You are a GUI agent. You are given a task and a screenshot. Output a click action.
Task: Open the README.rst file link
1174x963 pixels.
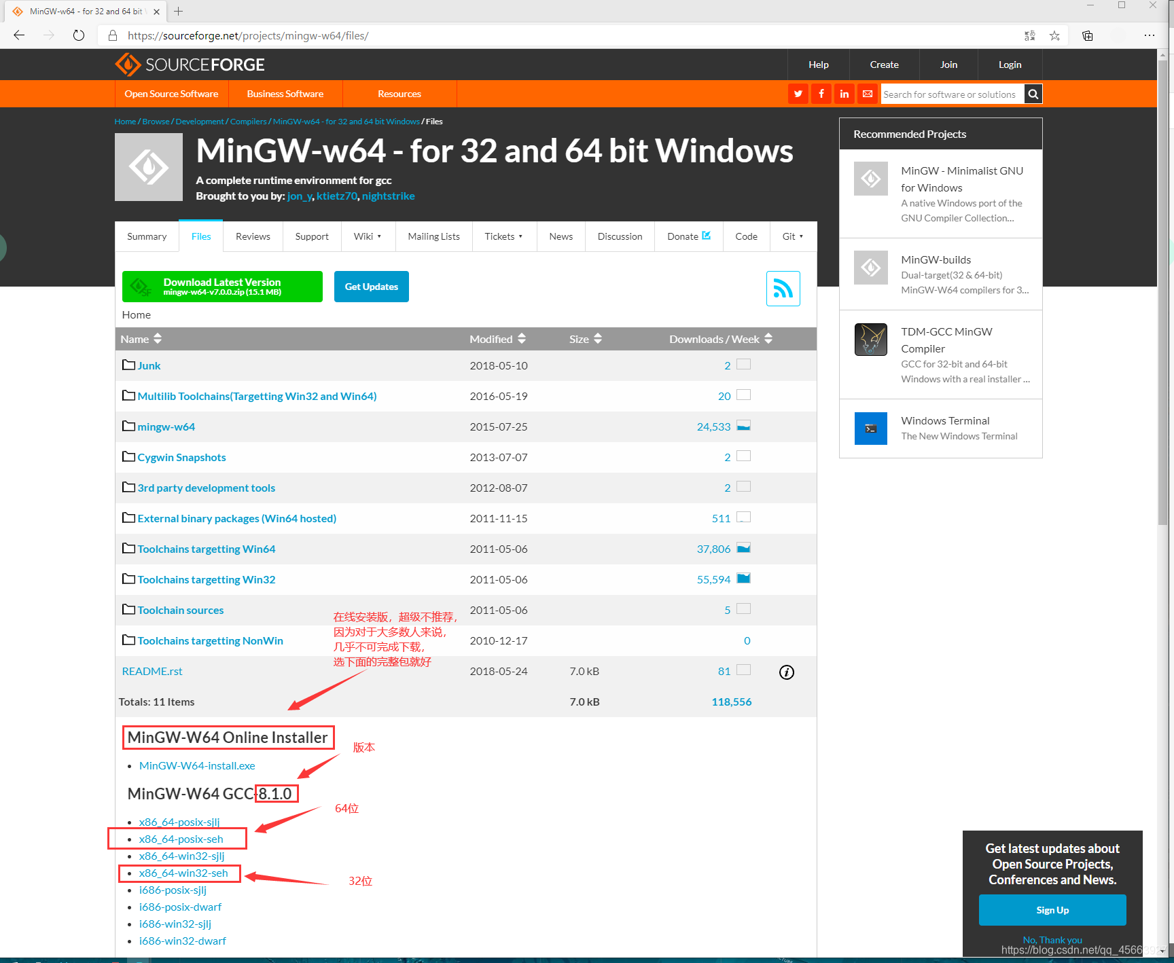[152, 671]
